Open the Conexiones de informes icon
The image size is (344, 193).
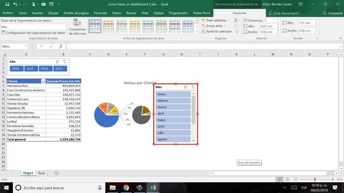pyautogui.click(x=77, y=27)
